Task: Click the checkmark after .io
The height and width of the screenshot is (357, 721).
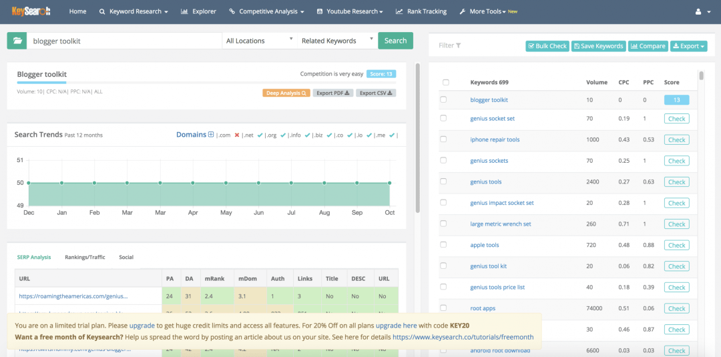Action: [369, 135]
